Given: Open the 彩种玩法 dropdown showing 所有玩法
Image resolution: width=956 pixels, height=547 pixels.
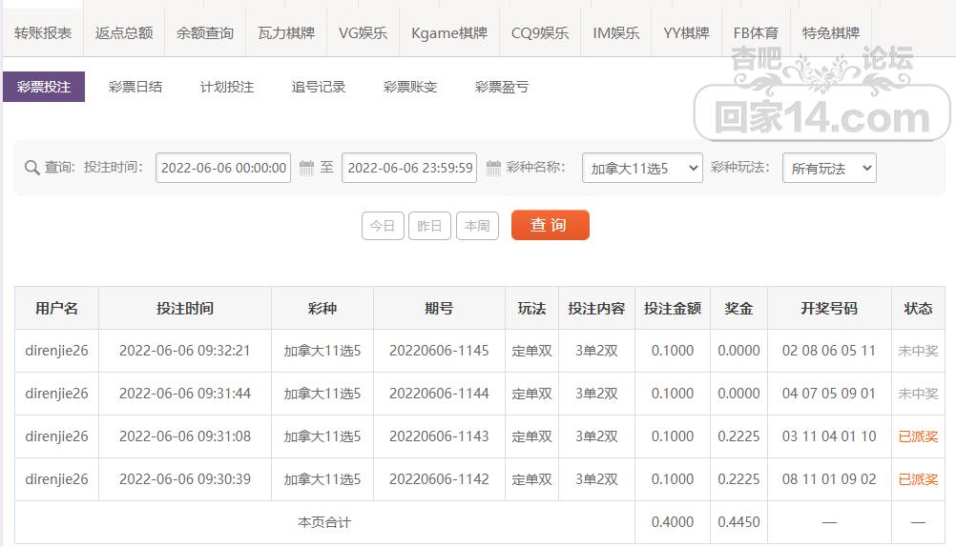Looking at the screenshot, I should pyautogui.click(x=829, y=168).
